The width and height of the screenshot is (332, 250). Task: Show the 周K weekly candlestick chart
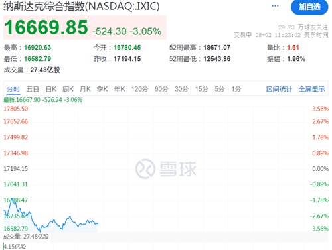68,89
